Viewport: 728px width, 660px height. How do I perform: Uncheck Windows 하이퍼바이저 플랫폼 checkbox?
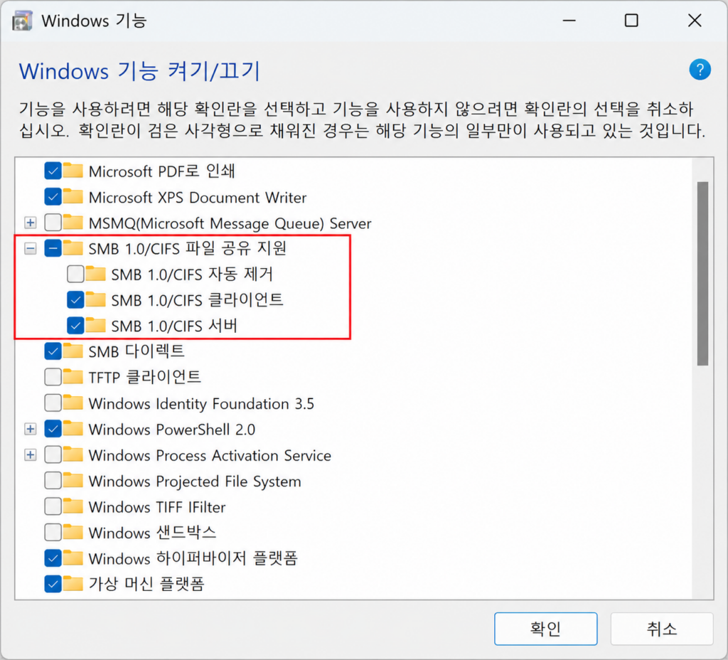coord(53,558)
